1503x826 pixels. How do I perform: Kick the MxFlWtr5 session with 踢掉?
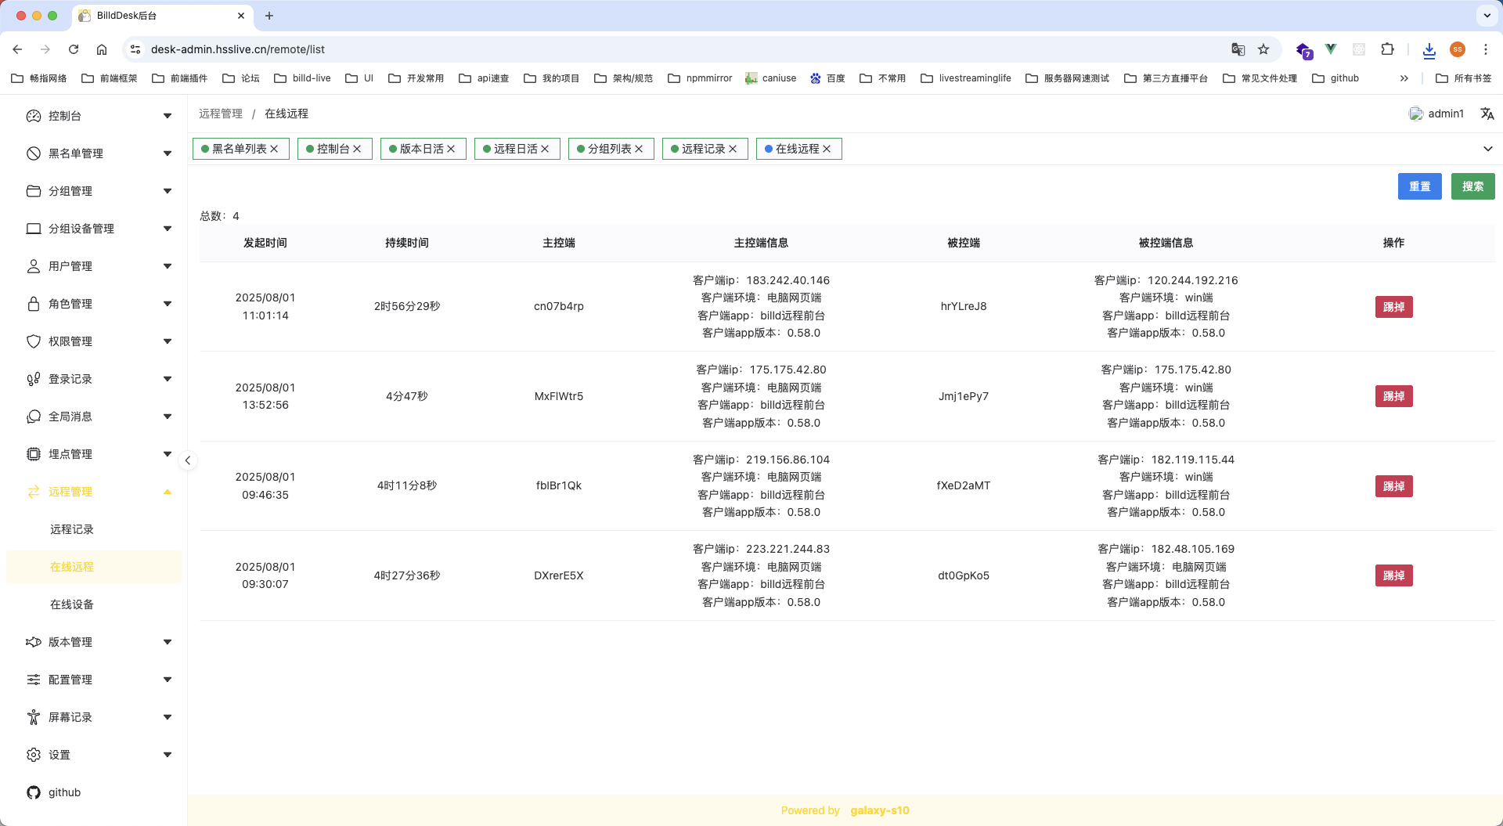click(1394, 396)
